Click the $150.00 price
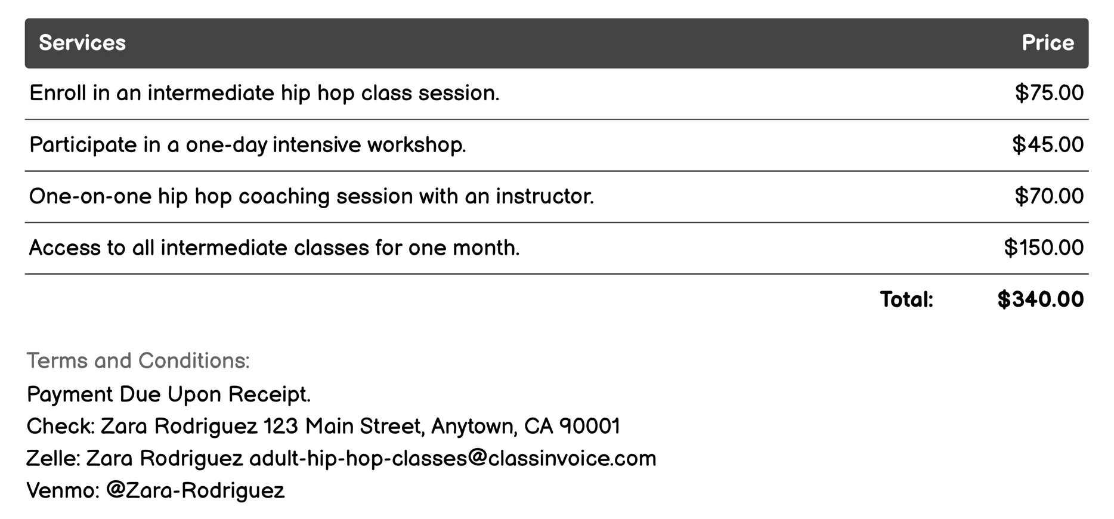 (1044, 248)
